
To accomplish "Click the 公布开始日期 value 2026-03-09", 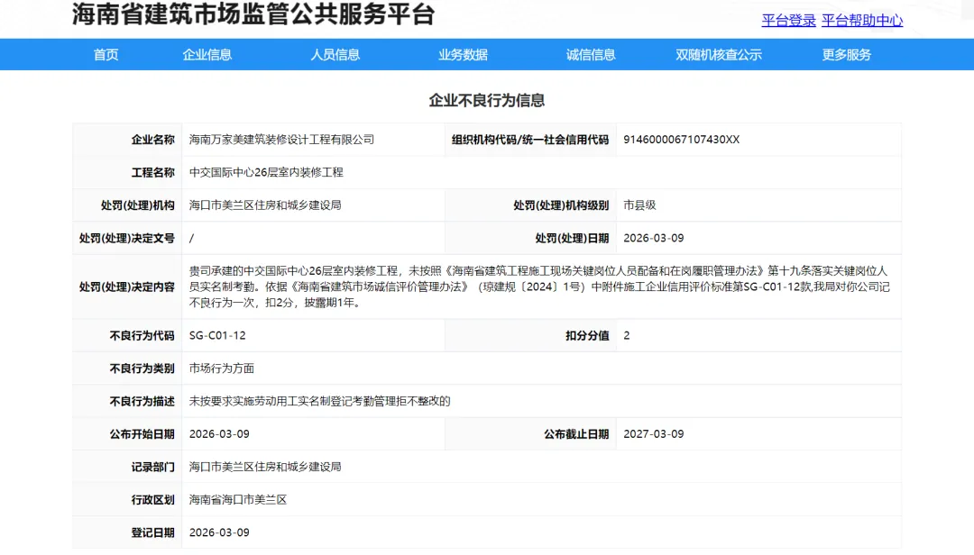I will (x=219, y=434).
